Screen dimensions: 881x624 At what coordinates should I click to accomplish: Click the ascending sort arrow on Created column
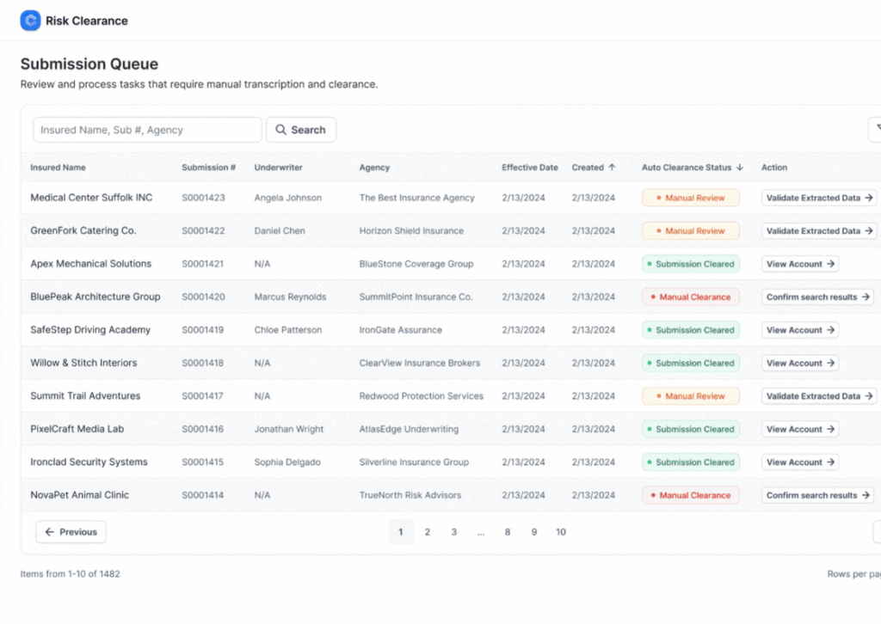coord(613,167)
